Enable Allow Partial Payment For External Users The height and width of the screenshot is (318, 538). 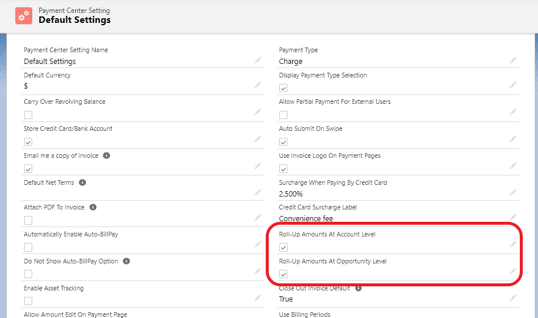point(283,115)
